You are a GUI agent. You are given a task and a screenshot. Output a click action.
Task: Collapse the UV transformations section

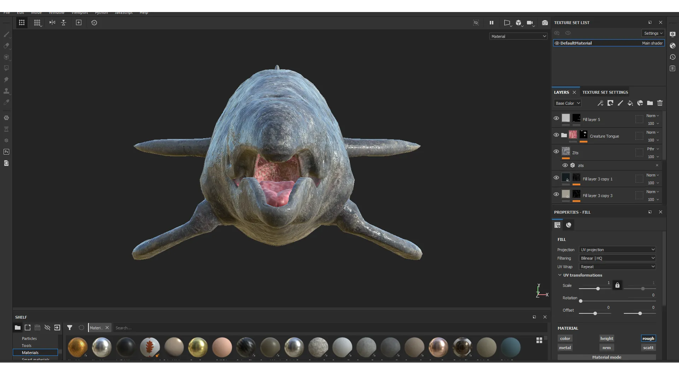click(x=560, y=275)
